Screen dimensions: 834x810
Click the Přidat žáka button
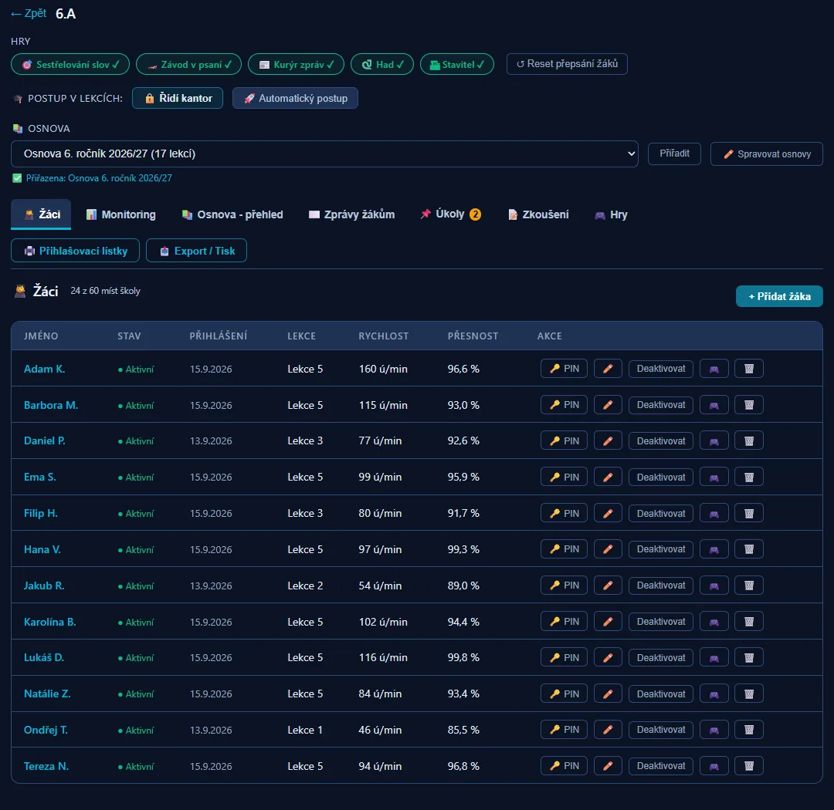pyautogui.click(x=779, y=296)
